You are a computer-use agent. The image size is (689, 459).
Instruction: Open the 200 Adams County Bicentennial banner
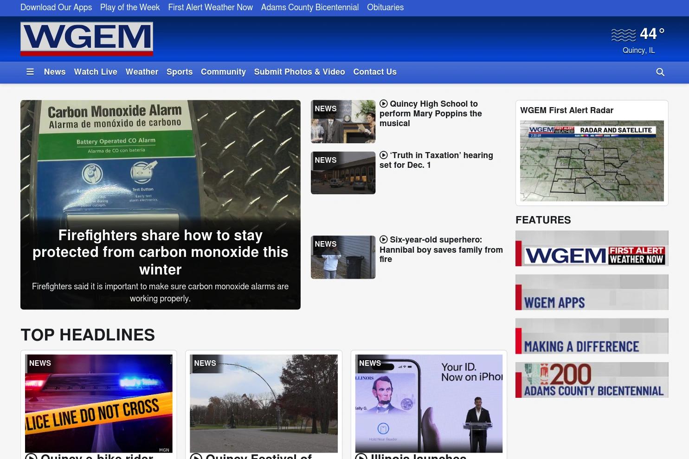pyautogui.click(x=592, y=380)
